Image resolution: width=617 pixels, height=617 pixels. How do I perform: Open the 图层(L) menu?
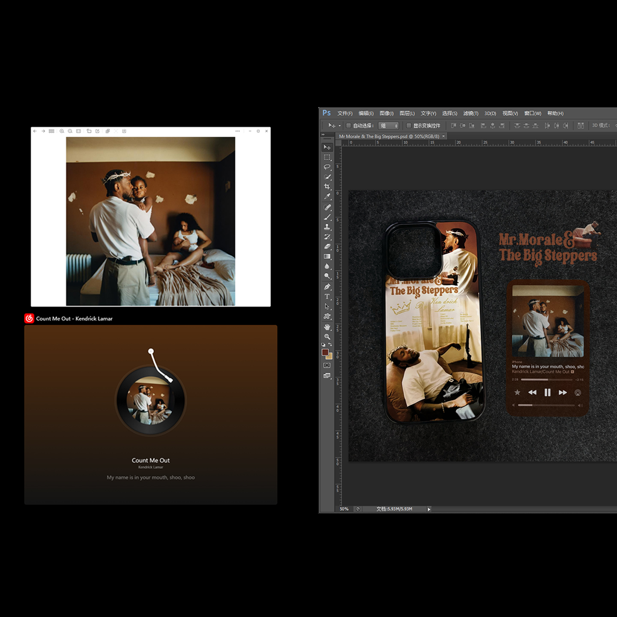[x=407, y=114]
